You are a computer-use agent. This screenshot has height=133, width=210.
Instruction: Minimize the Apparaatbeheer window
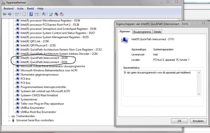click(x=162, y=1)
